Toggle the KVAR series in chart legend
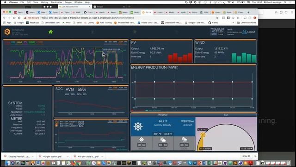 coord(19,42)
